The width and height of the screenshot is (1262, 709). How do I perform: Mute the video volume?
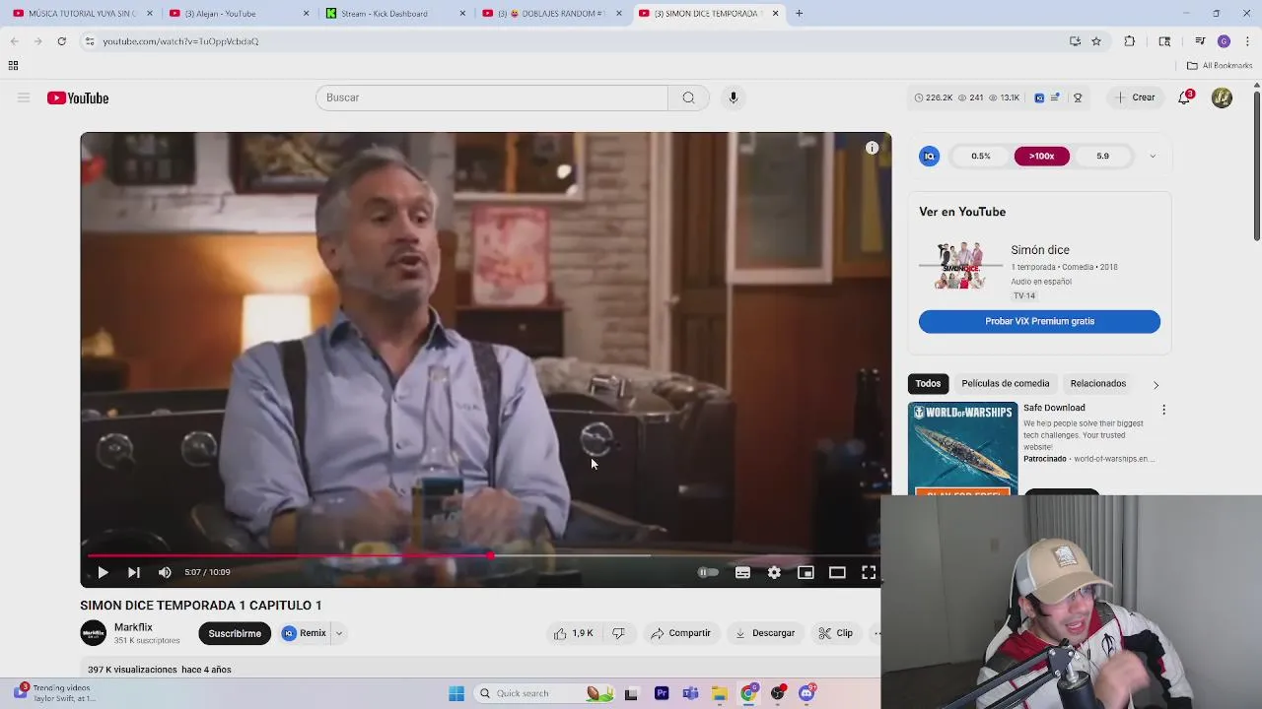165,572
